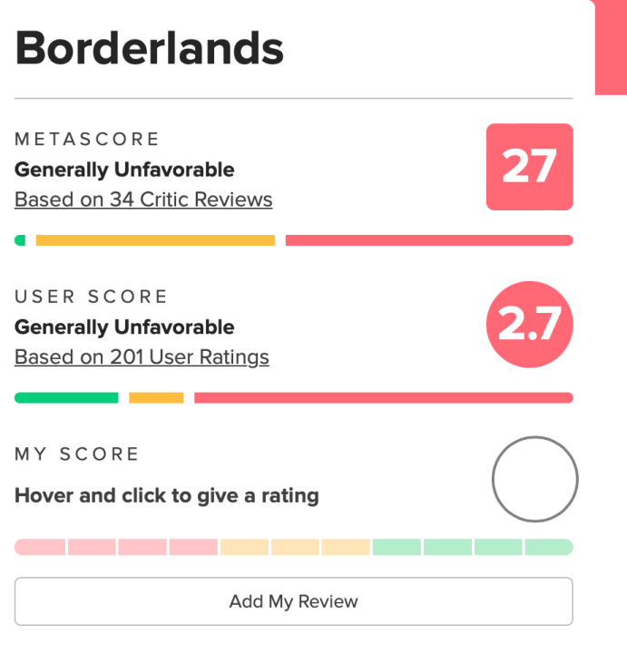Click the Borderlands title heading

point(150,48)
